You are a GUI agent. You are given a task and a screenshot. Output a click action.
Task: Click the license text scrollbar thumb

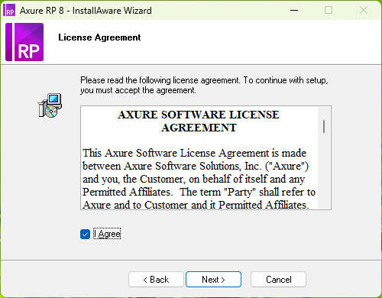[324, 126]
